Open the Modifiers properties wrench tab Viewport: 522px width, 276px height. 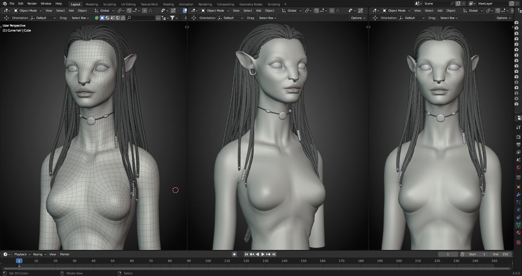click(x=519, y=195)
